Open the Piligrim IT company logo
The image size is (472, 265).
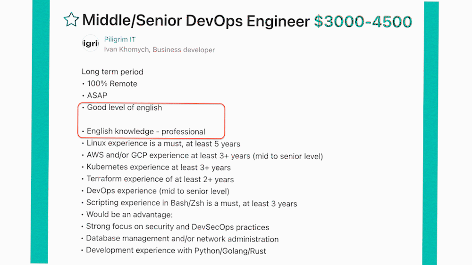90,43
